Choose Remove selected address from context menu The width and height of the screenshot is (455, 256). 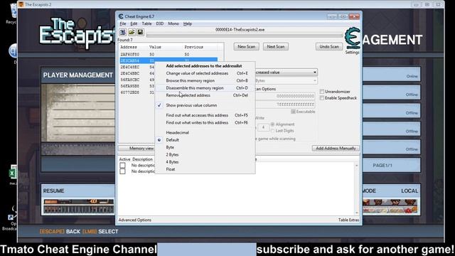coord(205,95)
